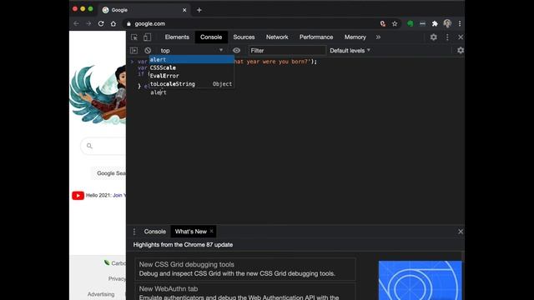The image size is (534, 300).
Task: Open Chrome three-dot menu
Action: 460,23
